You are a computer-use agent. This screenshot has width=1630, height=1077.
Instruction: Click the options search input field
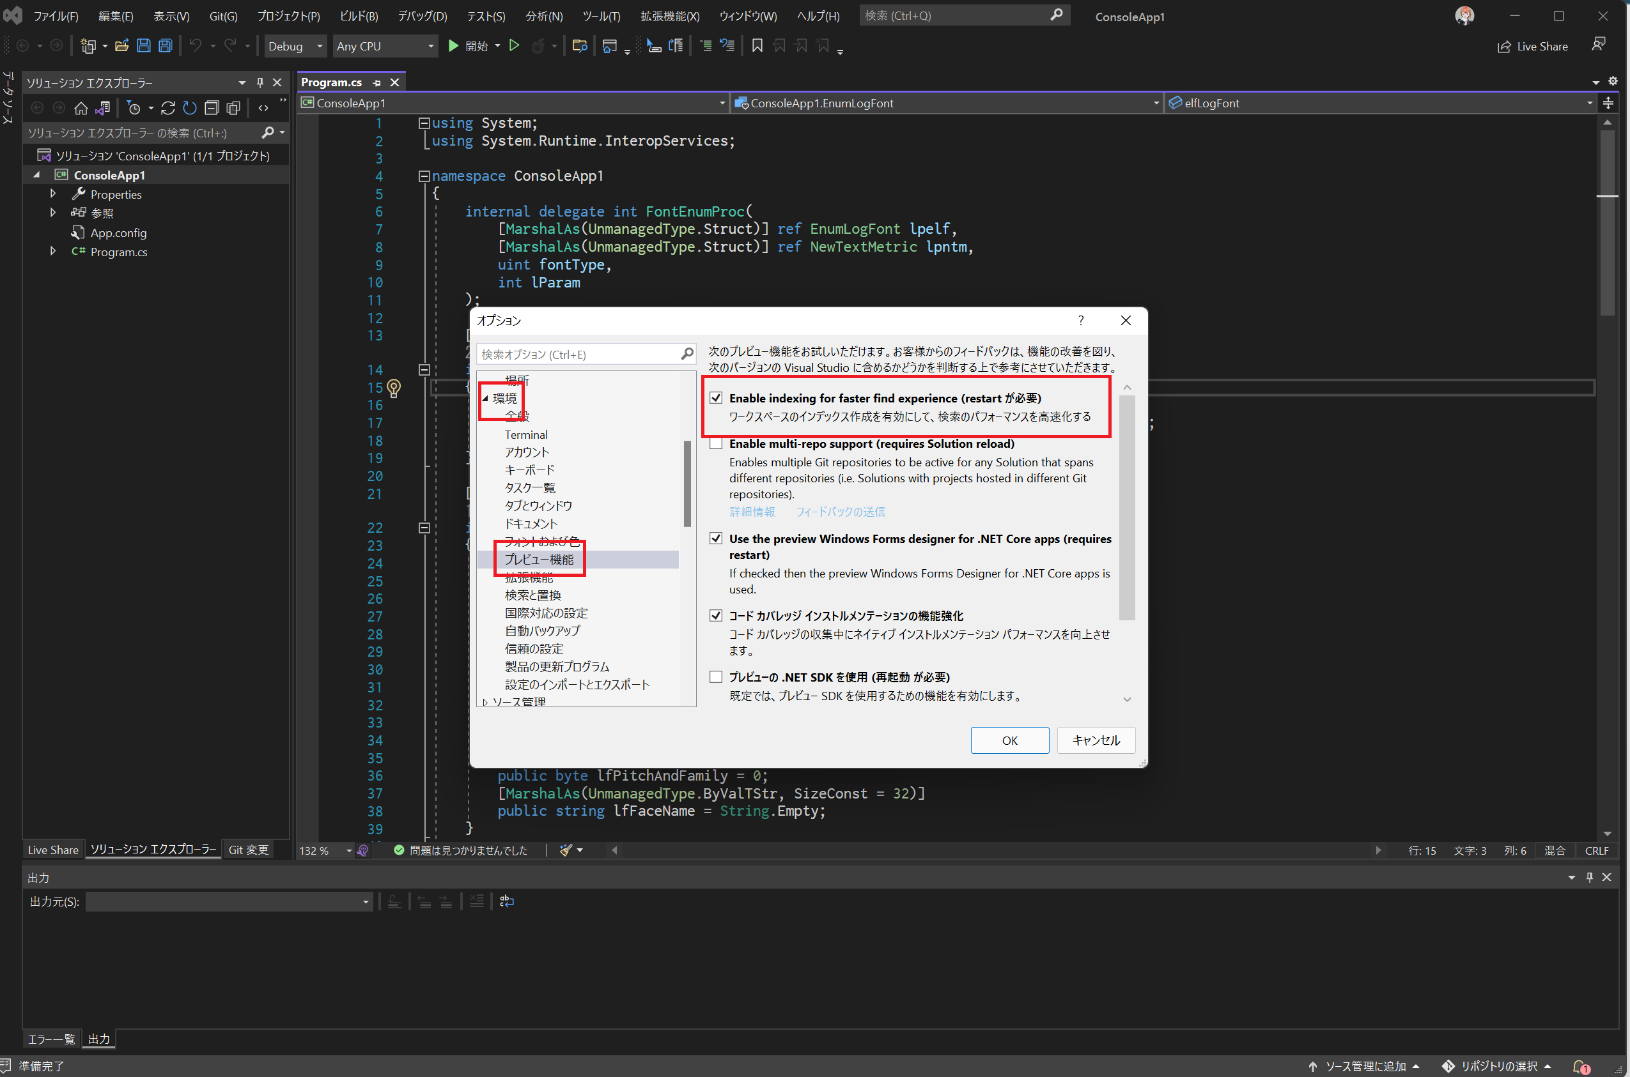pyautogui.click(x=577, y=355)
